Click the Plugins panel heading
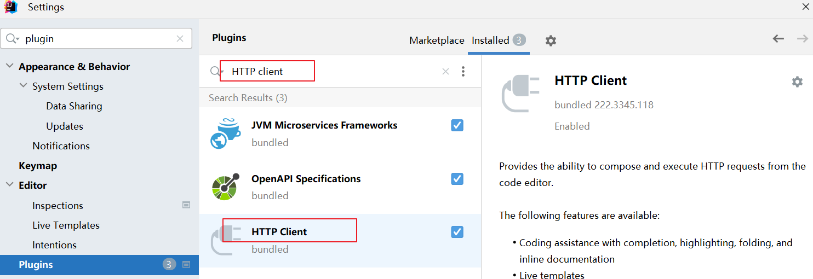This screenshot has height=279, width=813. pos(229,38)
